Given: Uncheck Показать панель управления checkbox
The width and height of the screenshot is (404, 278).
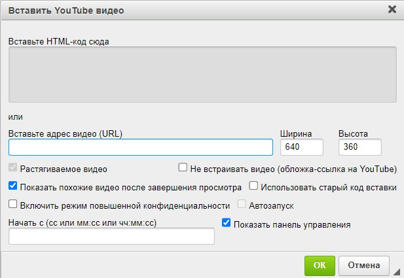Looking at the screenshot, I should tap(226, 222).
